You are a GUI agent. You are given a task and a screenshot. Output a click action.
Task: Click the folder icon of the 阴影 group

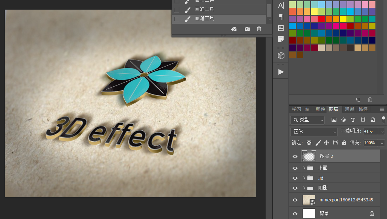click(x=310, y=188)
